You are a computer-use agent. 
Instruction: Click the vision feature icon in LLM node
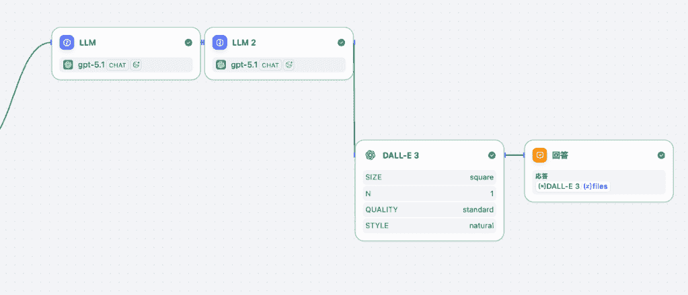click(136, 65)
